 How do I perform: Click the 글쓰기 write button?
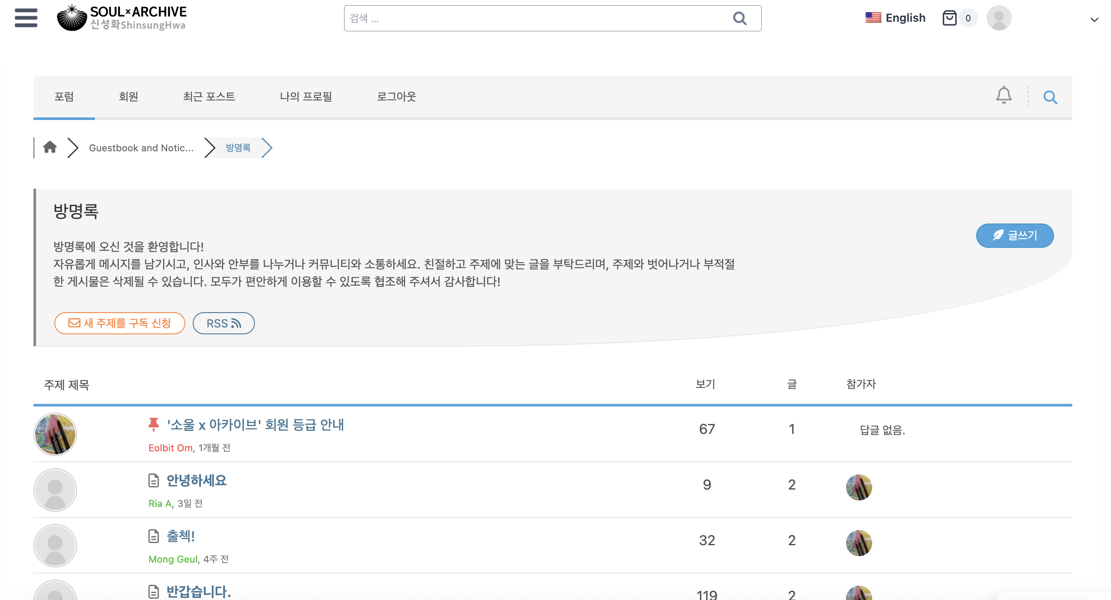[1014, 236]
